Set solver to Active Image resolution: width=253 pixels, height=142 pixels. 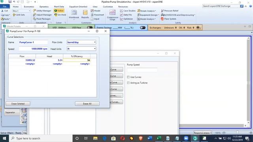[x=59, y=11]
